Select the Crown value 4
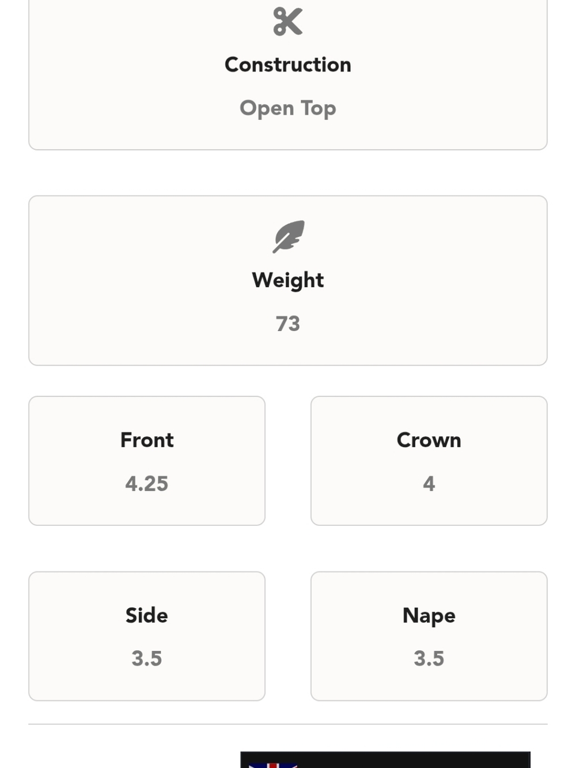Viewport: 576px width, 768px height. [429, 484]
